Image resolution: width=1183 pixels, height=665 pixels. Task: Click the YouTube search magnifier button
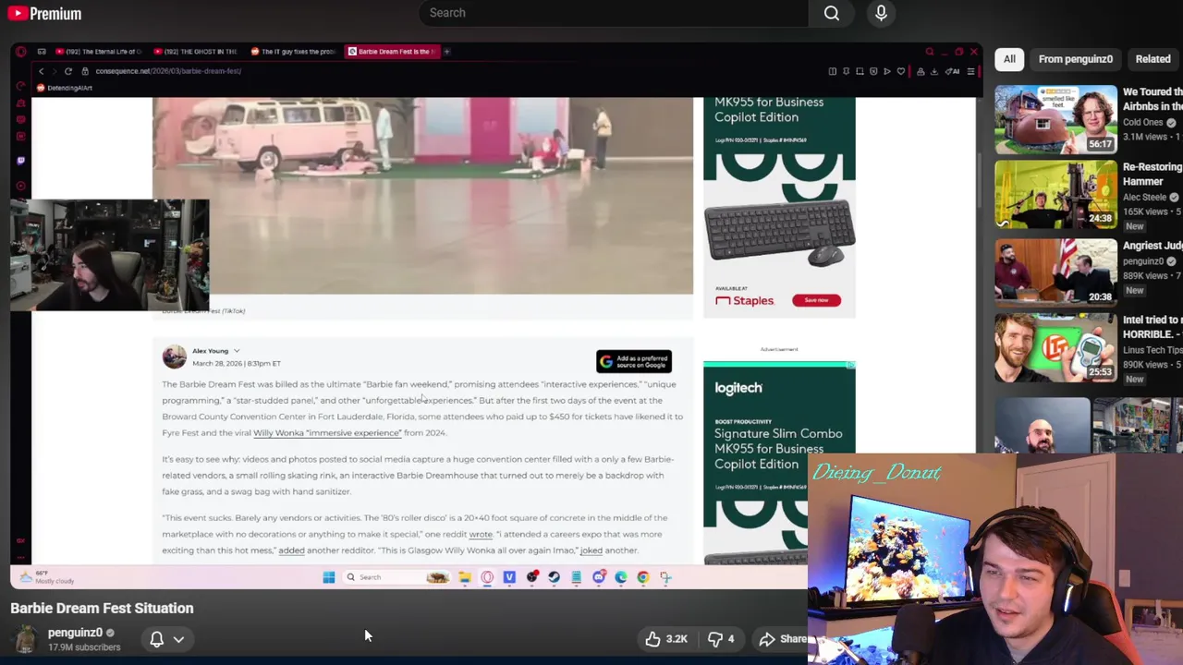tap(832, 13)
